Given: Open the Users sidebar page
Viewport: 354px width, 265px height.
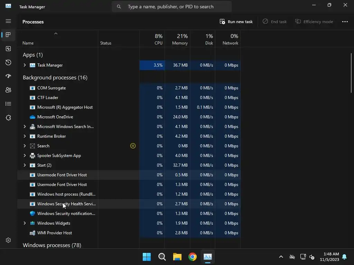Looking at the screenshot, I should coord(8,90).
